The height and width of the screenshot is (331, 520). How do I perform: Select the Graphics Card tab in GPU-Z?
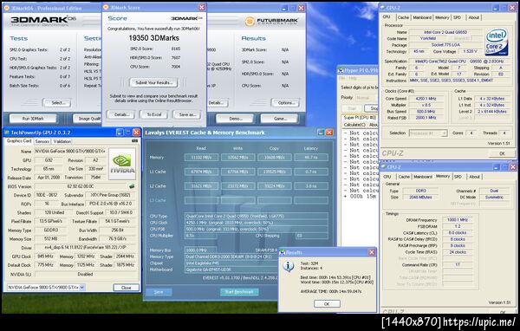coord(19,141)
